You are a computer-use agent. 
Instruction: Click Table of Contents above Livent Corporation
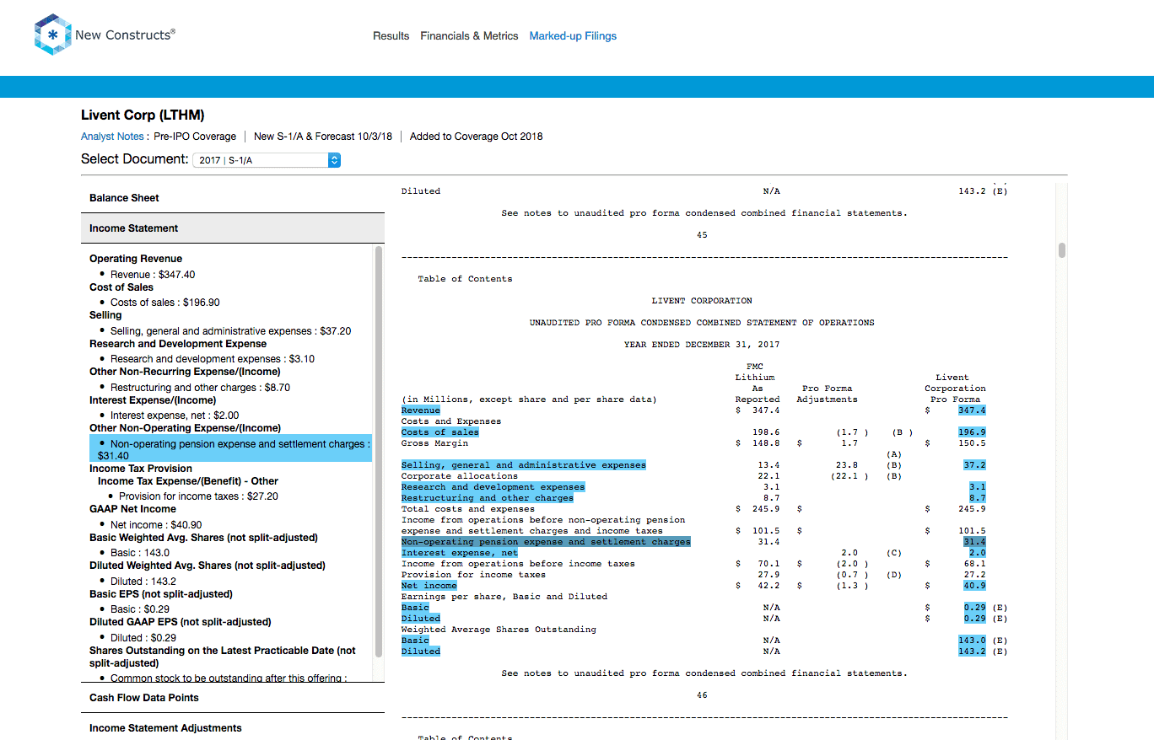point(465,279)
